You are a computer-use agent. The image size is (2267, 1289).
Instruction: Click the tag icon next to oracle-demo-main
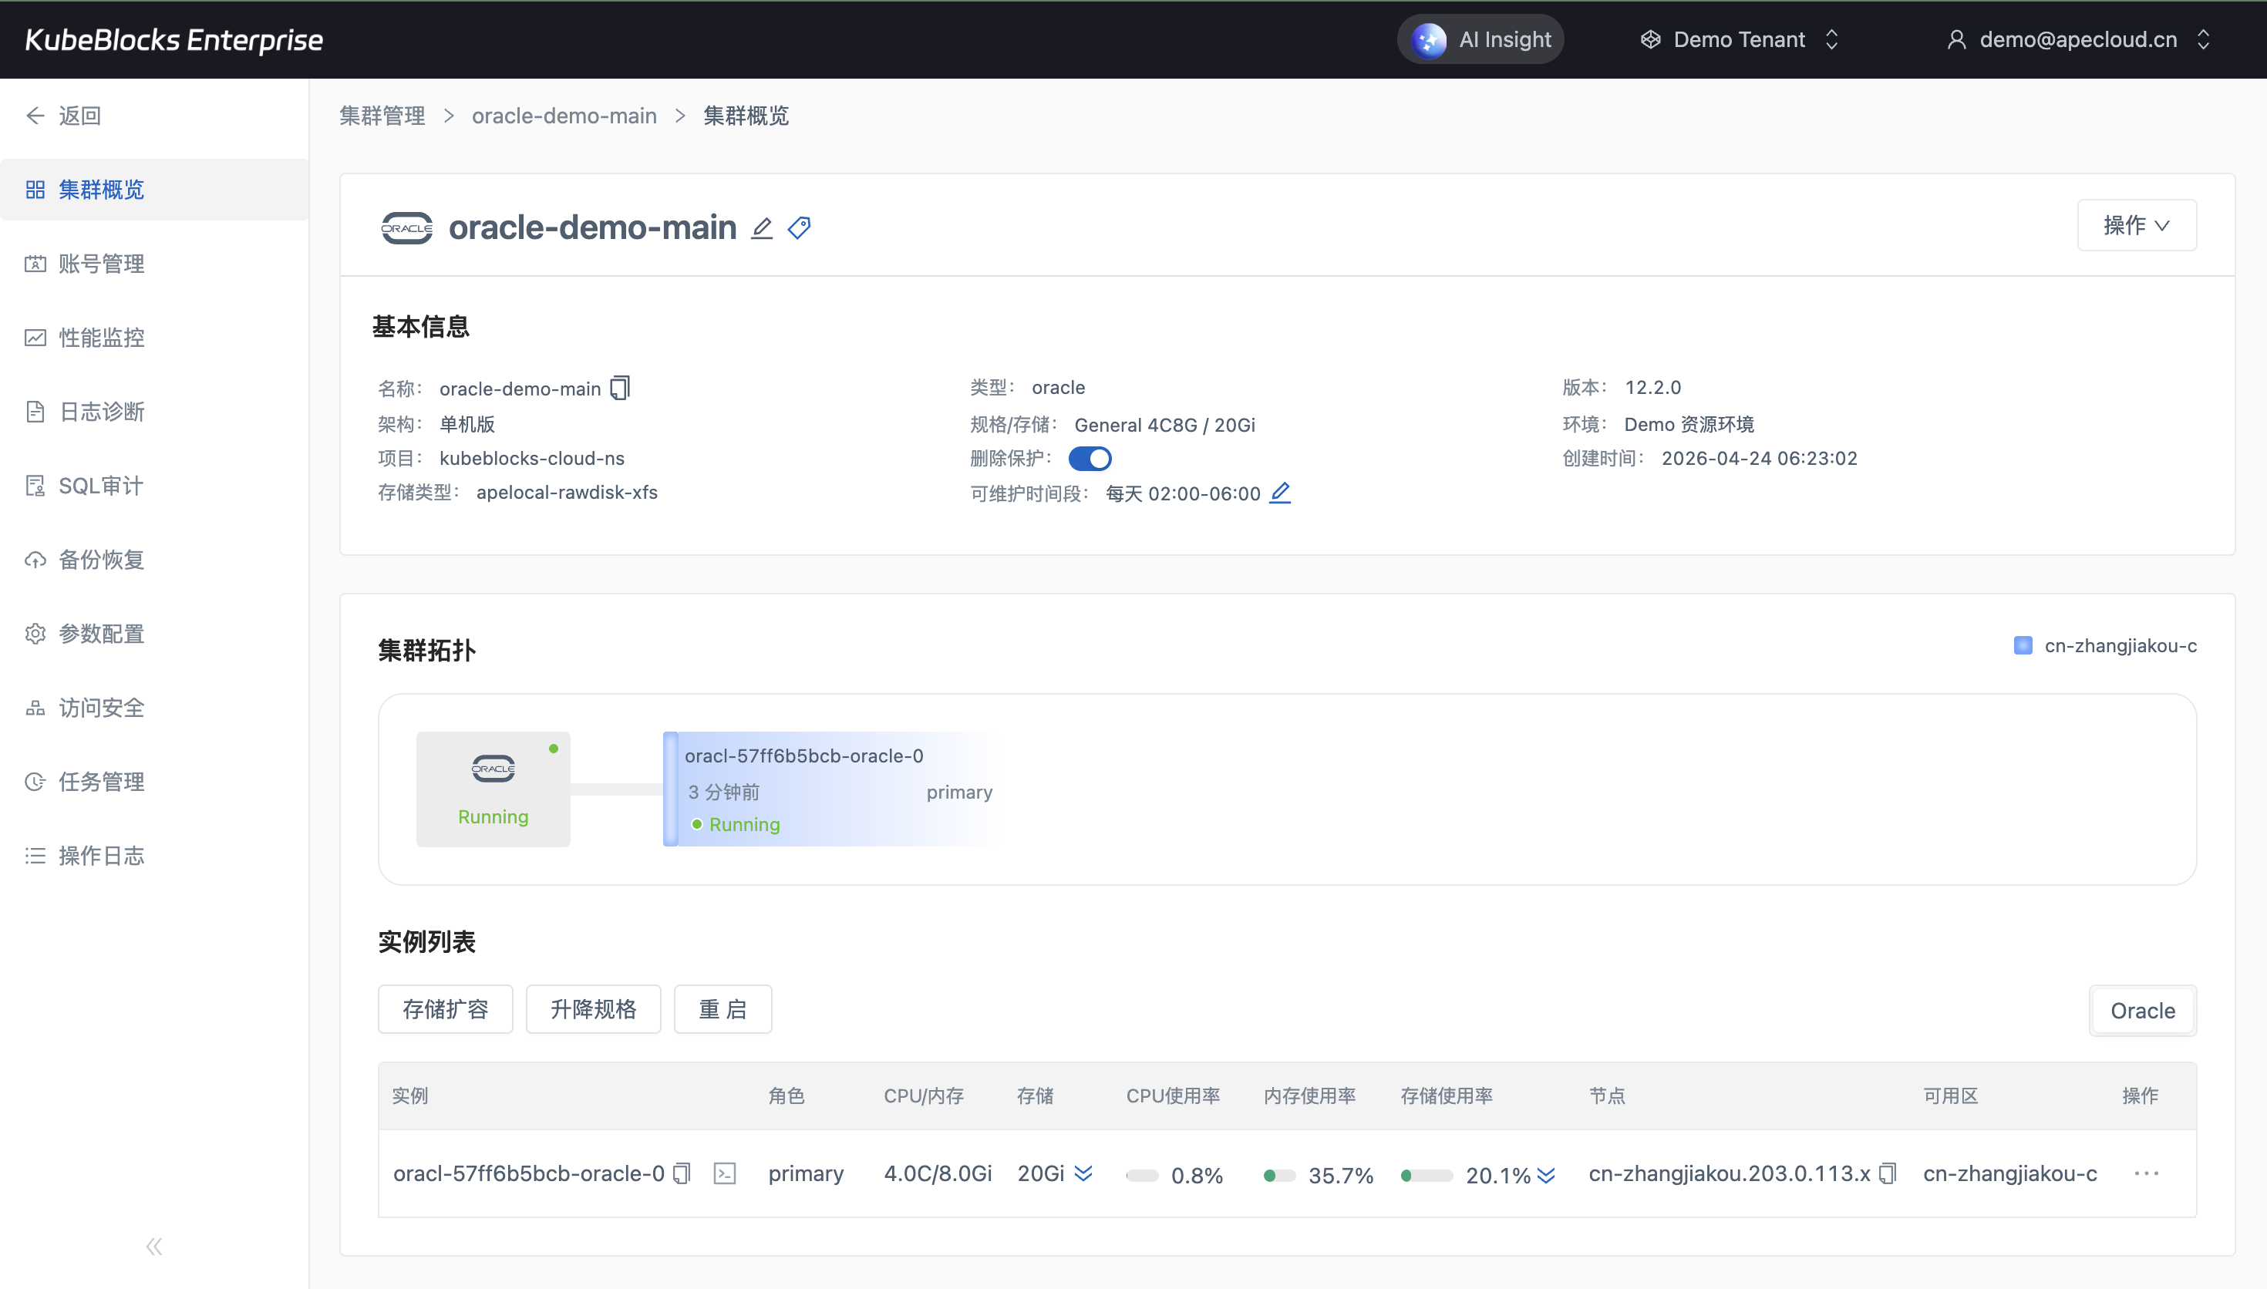click(x=800, y=227)
